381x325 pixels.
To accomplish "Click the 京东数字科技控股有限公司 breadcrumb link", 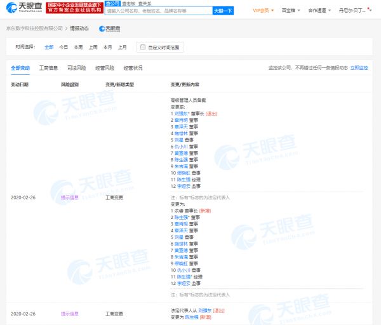I will [x=36, y=29].
